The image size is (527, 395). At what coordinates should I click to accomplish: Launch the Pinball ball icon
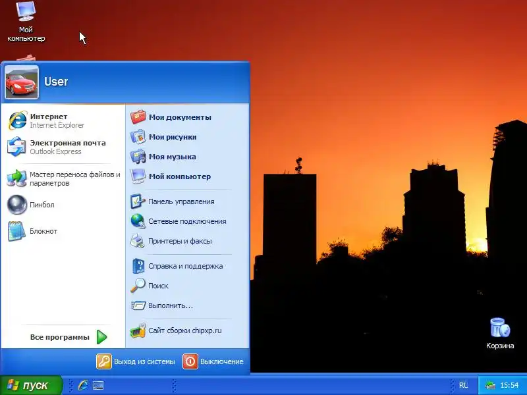click(17, 205)
